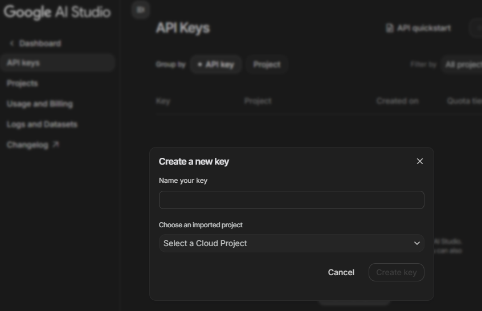Click the Created on column header
The width and height of the screenshot is (482, 311).
(x=397, y=101)
